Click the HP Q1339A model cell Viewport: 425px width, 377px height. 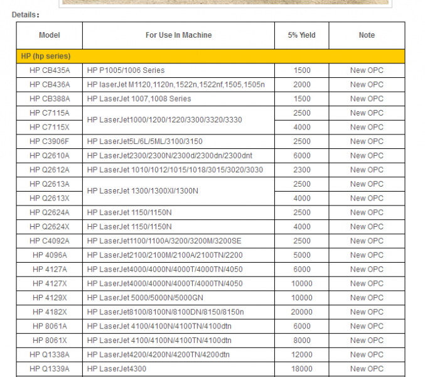pyautogui.click(x=50, y=369)
